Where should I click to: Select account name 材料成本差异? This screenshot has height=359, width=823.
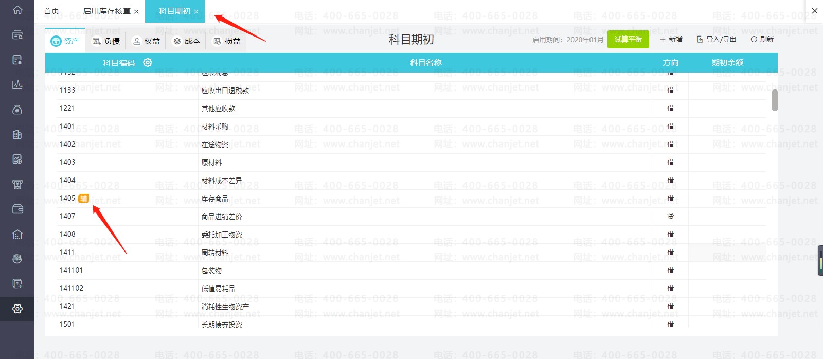click(222, 181)
